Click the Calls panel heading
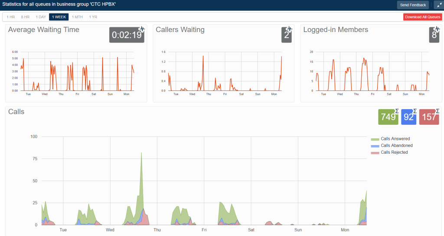Screen dimensions: 444x236 (x=16, y=112)
